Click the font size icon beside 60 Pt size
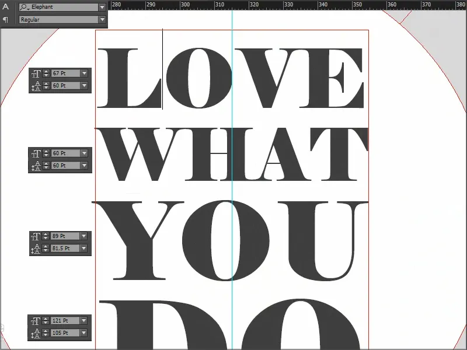Screen dimensions: 467x350 tap(36, 153)
